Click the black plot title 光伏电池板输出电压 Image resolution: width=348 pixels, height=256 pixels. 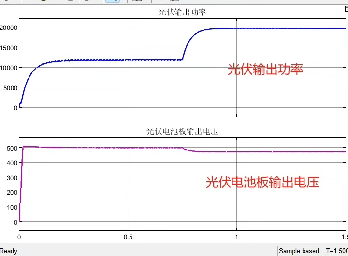182,131
